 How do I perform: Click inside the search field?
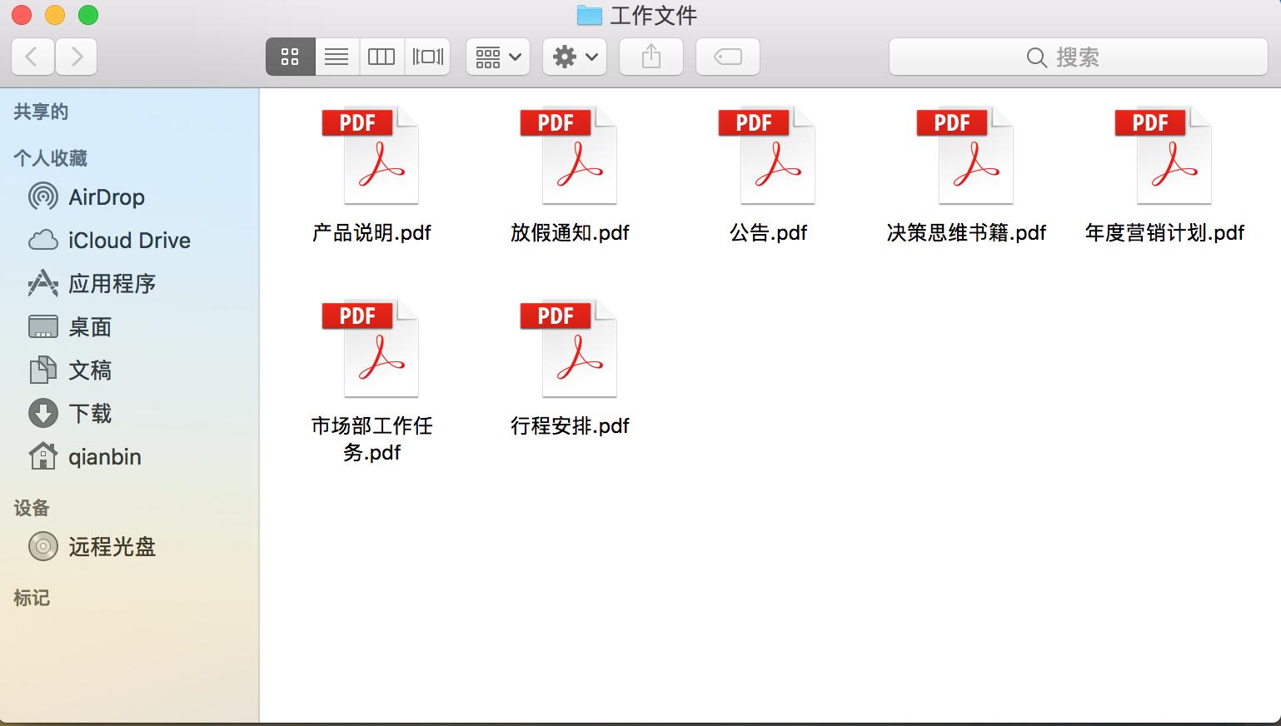1079,57
